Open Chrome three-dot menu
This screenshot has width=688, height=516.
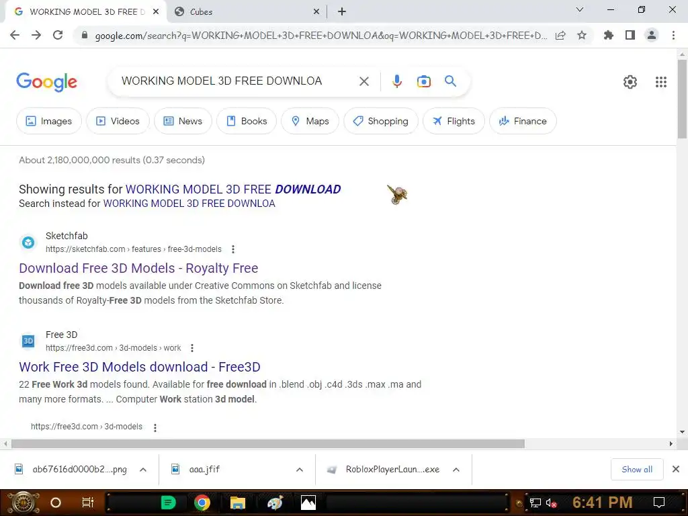click(673, 35)
